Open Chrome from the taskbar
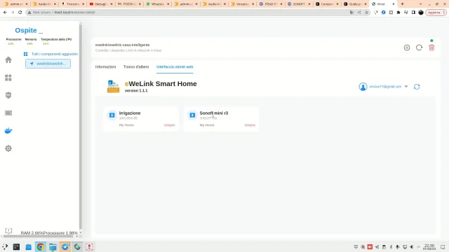This screenshot has height=252, width=449. 41,246
